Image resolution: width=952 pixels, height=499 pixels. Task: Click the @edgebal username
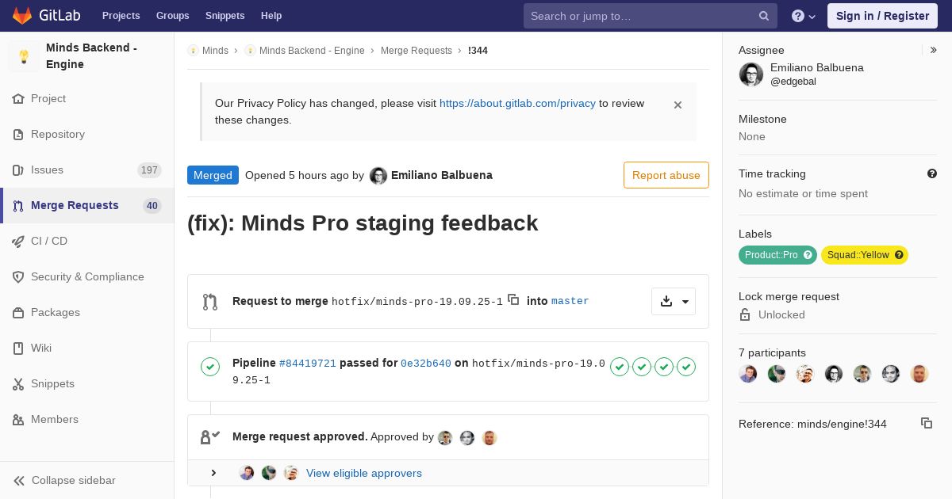793,82
